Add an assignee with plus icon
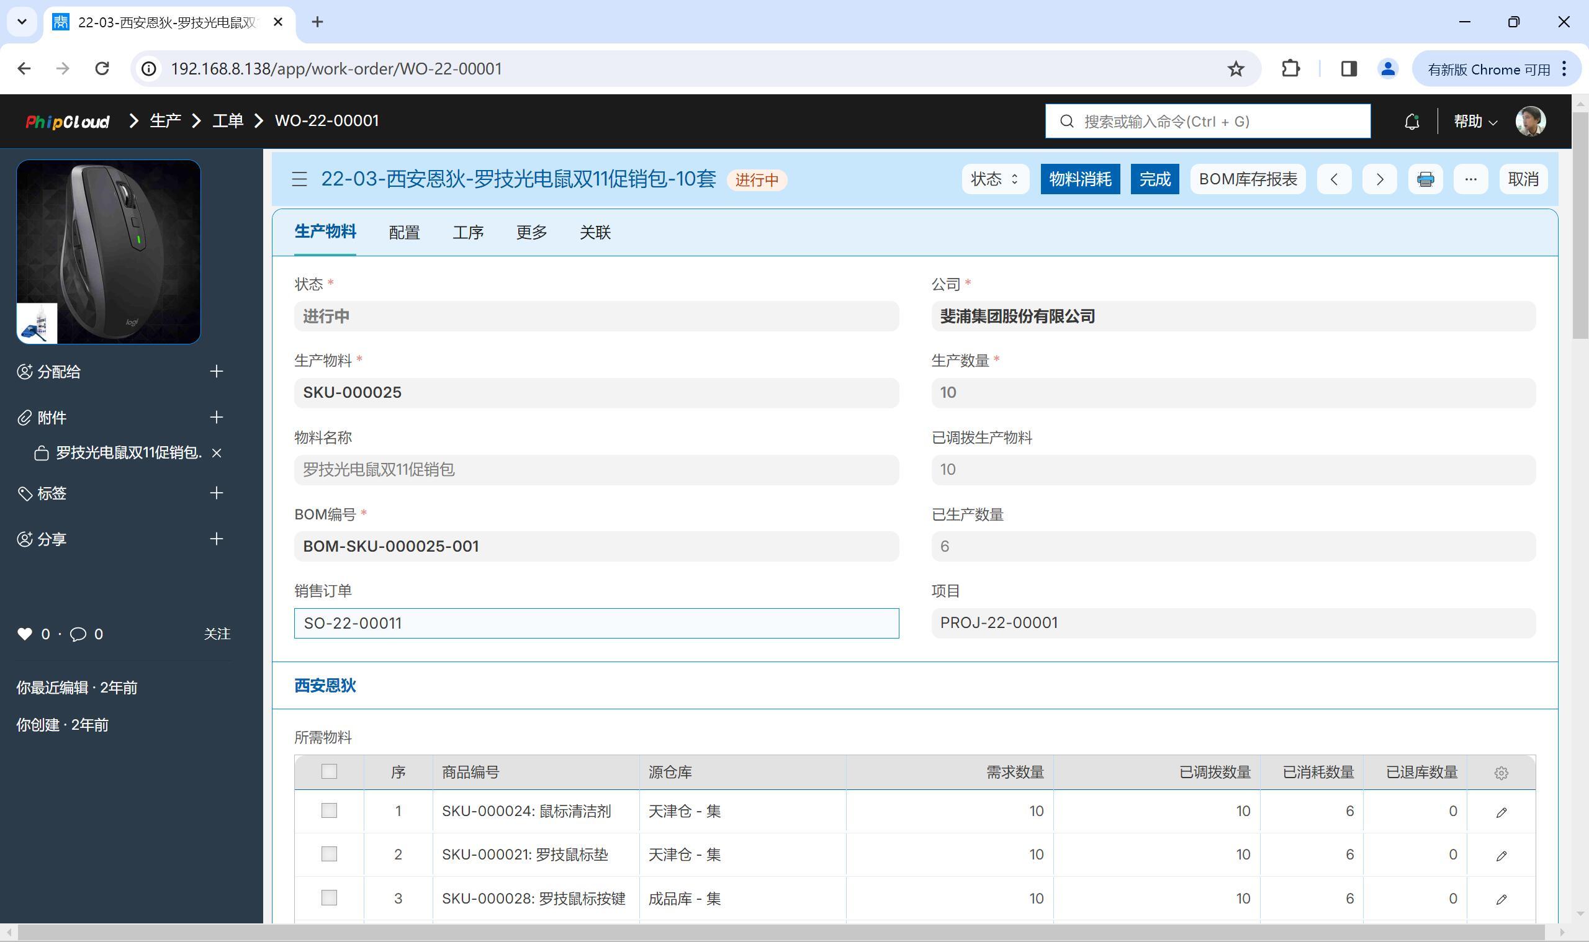 pos(217,371)
